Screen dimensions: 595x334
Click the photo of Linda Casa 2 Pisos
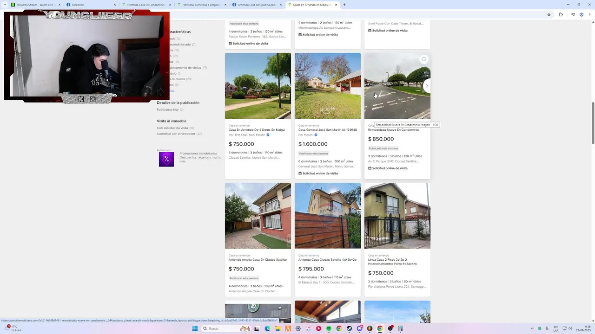click(x=397, y=216)
